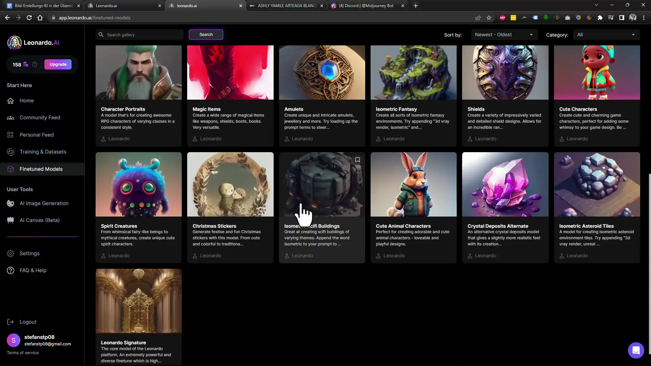Toggle the Upgrade account button
This screenshot has height=366, width=651.
[x=58, y=64]
